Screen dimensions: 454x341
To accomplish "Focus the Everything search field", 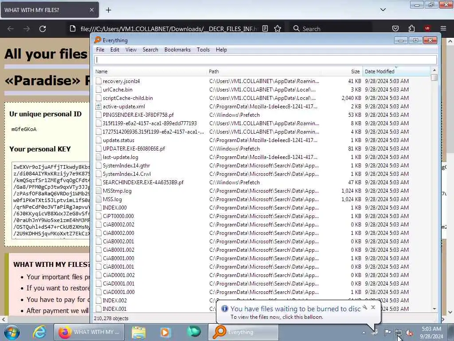I will pos(266,60).
